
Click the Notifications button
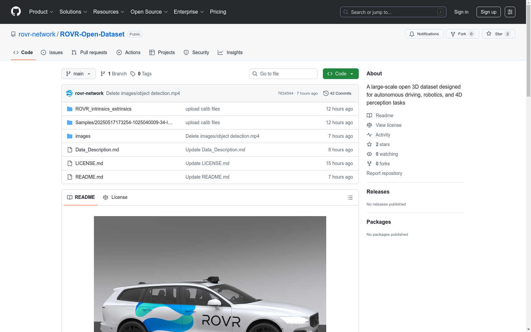click(424, 34)
